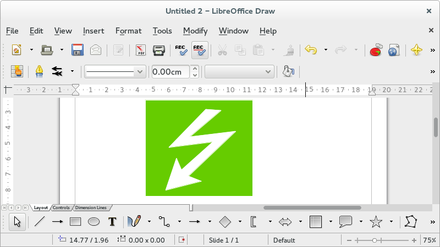The image size is (440, 247).
Task: Click the Cut scissors icon
Action: pyautogui.click(x=222, y=50)
